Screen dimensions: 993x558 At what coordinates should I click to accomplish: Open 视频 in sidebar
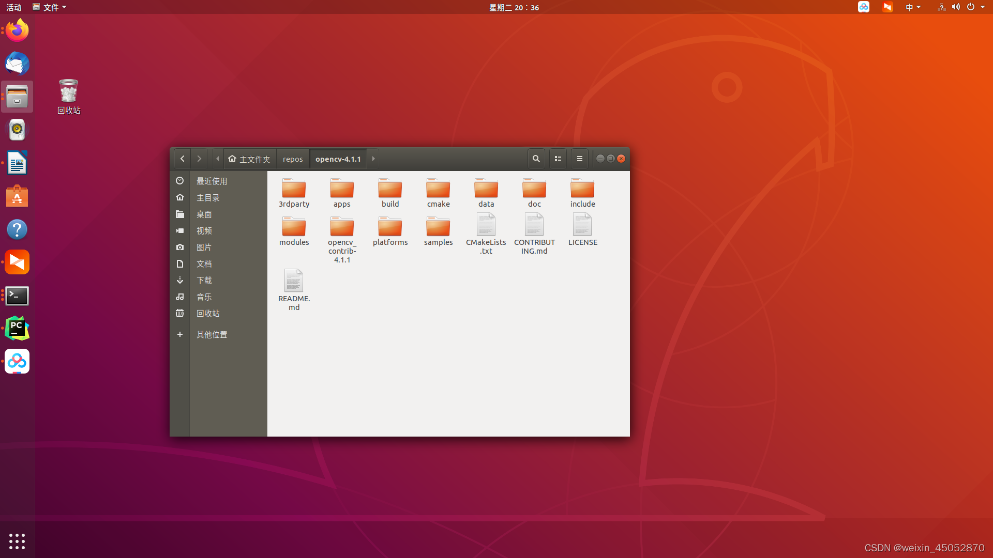(x=218, y=230)
